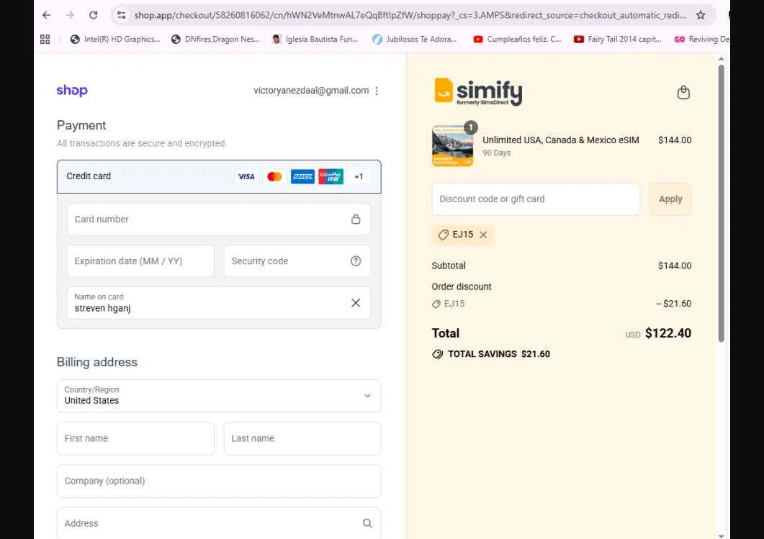The image size is (764, 539).
Task: Open the Fairy Tail 2014 bookmark
Action: [618, 40]
